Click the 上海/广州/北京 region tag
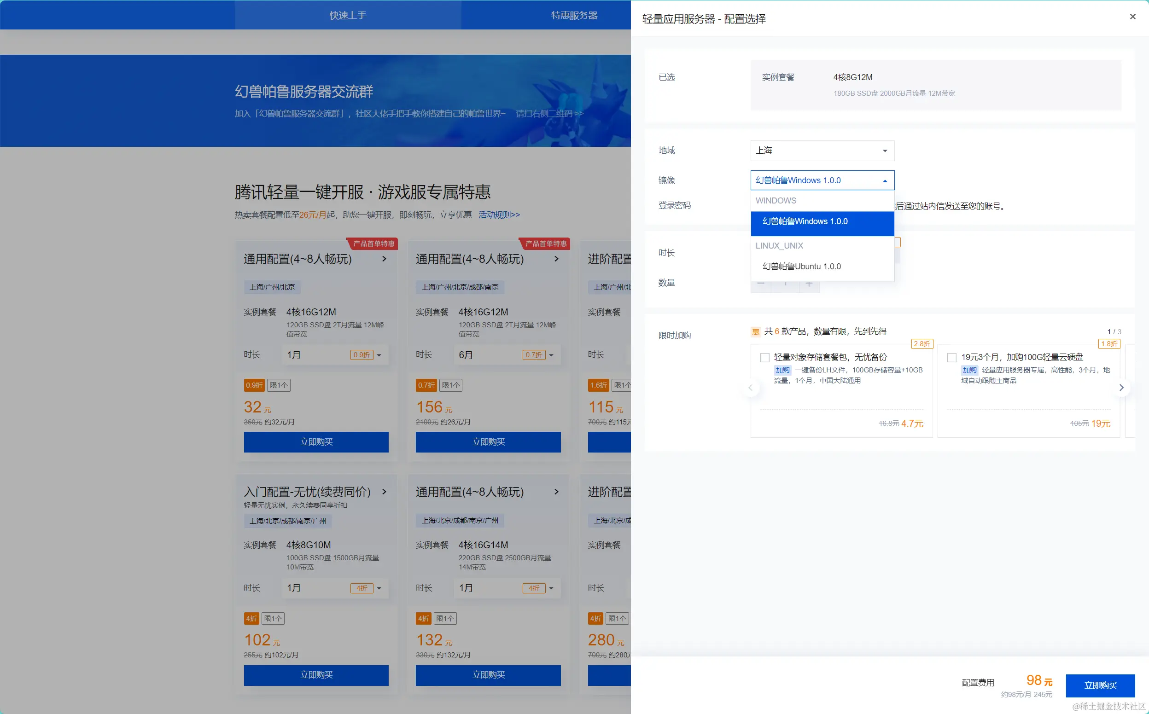This screenshot has height=714, width=1149. [272, 287]
